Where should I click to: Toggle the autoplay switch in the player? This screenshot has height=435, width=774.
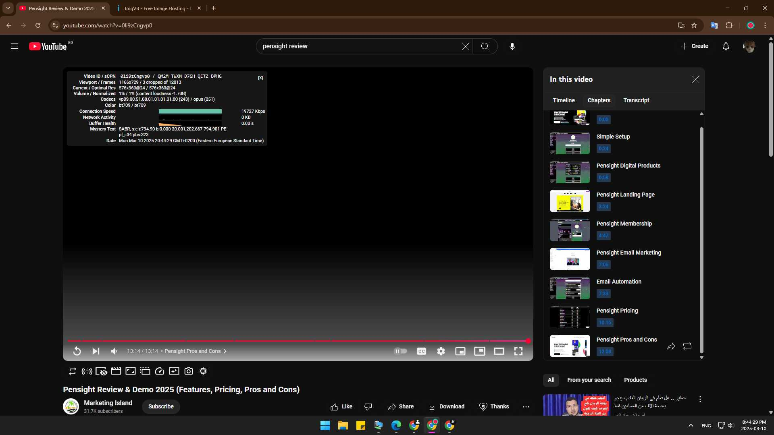click(401, 351)
